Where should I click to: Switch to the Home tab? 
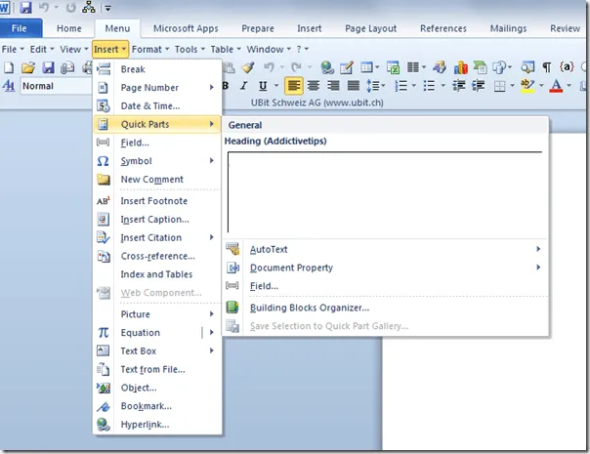tap(69, 28)
